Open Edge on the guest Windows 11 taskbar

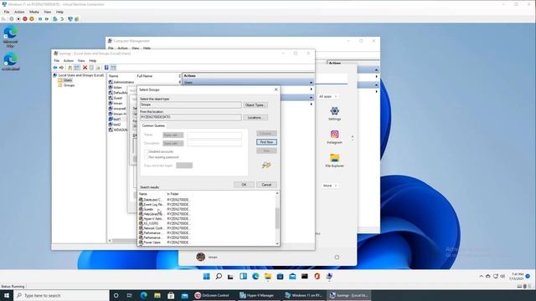(255, 277)
